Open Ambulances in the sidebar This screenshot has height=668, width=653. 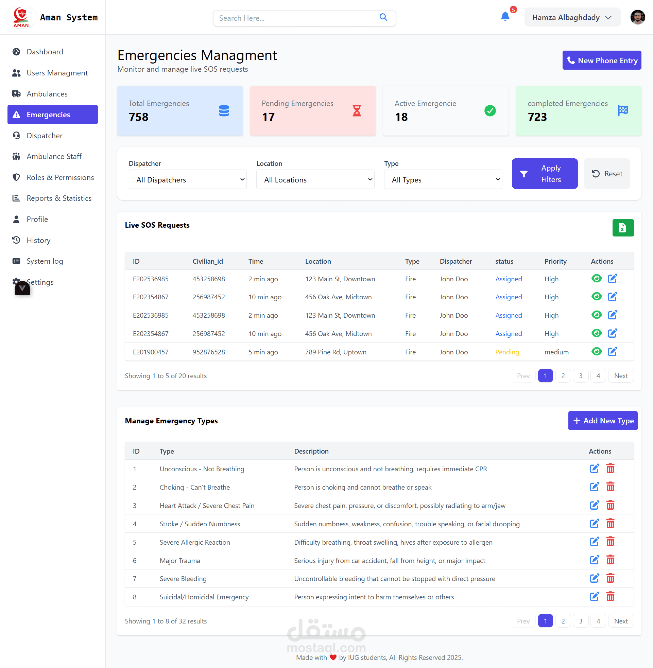click(x=47, y=94)
